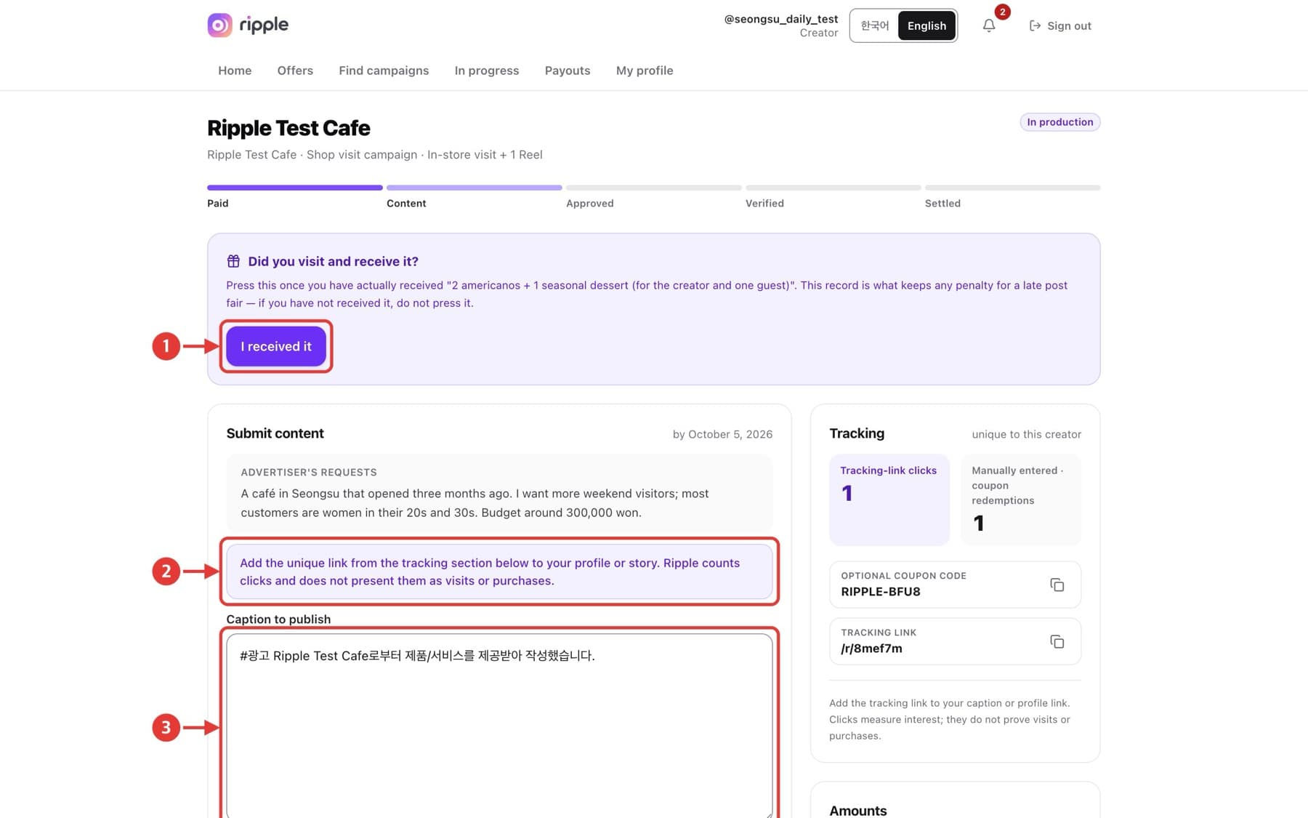Click the Ripple Test Cafe heading
The width and height of the screenshot is (1308, 818).
288,128
